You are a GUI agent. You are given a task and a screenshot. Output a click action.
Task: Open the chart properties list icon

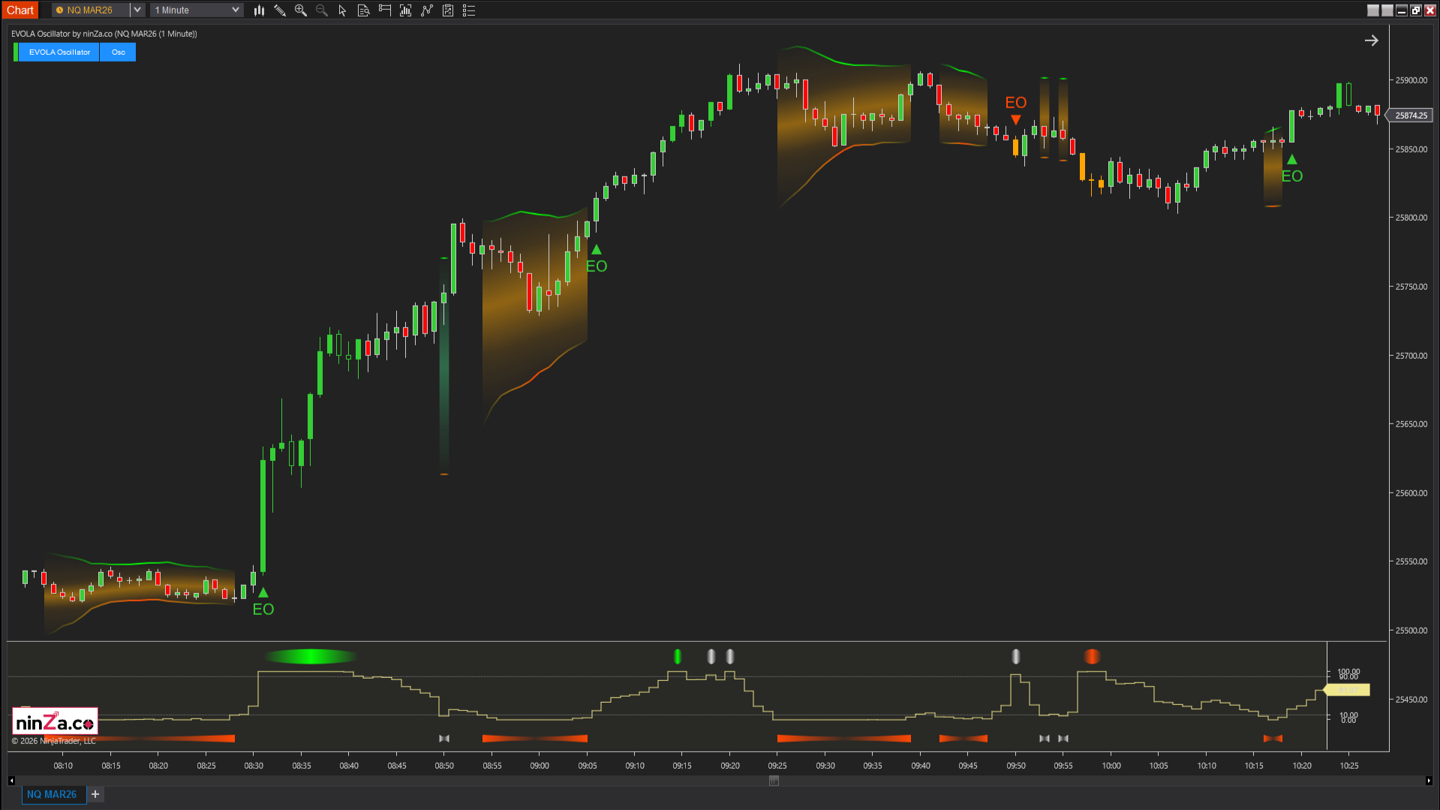[469, 10]
